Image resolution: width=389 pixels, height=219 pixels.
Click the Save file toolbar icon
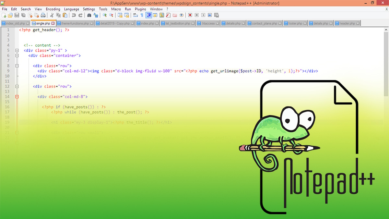pyautogui.click(x=17, y=15)
